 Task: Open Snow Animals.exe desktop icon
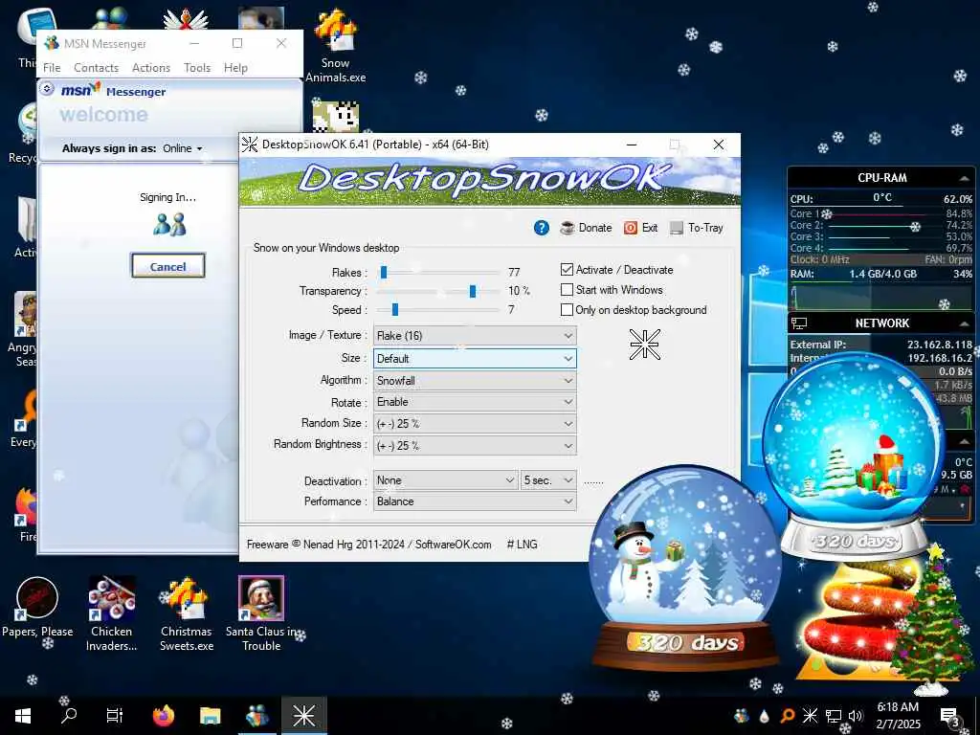click(336, 45)
